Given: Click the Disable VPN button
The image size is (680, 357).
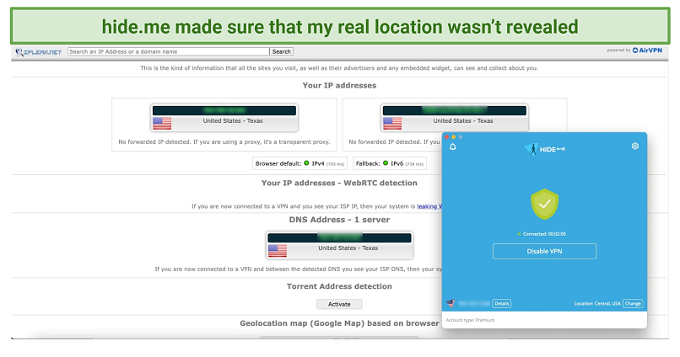Looking at the screenshot, I should point(544,251).
